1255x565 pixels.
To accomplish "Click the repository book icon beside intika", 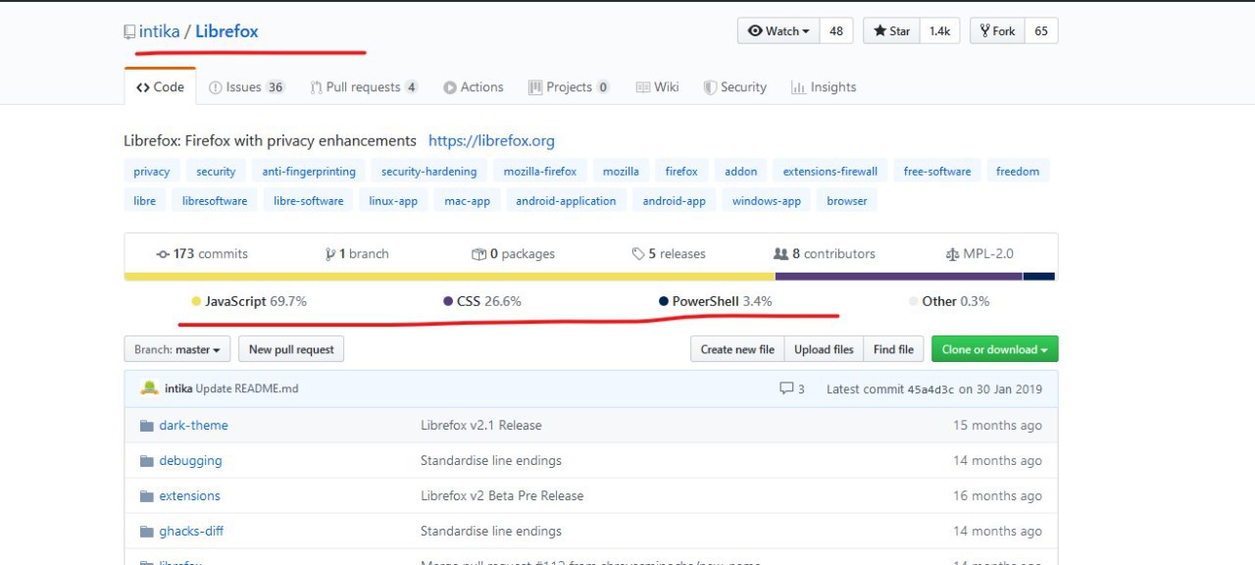I will point(129,32).
